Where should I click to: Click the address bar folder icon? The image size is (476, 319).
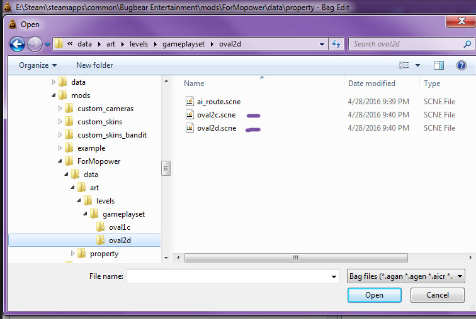click(x=59, y=44)
